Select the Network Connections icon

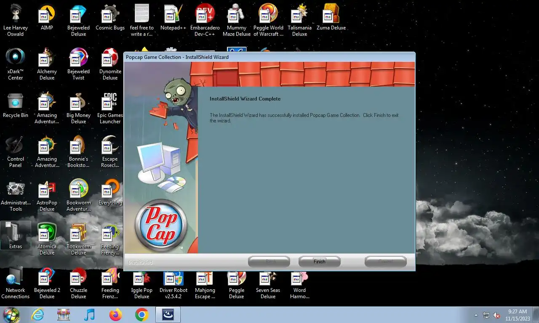pos(16,283)
